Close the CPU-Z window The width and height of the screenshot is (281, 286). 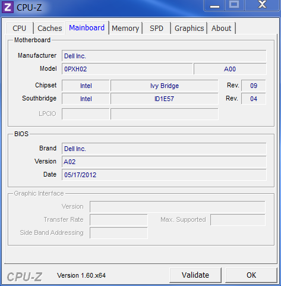click(x=263, y=5)
